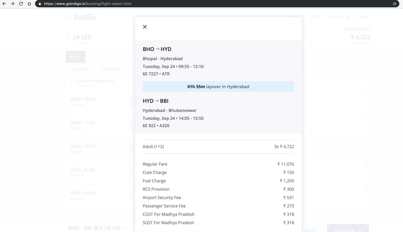Open the FAQs link
The width and height of the screenshot is (403, 232).
coord(317,16)
